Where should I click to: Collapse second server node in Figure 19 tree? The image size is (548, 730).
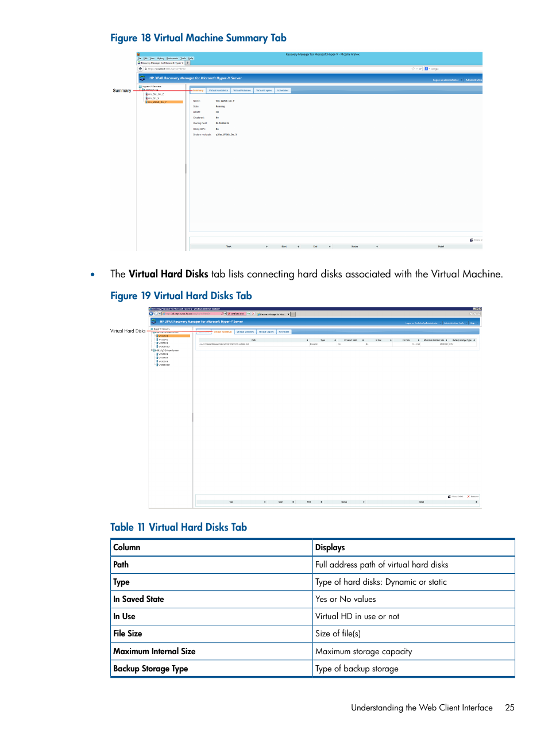point(152,350)
